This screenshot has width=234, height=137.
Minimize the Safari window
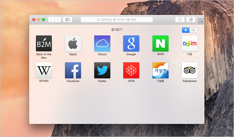pos(39,20)
